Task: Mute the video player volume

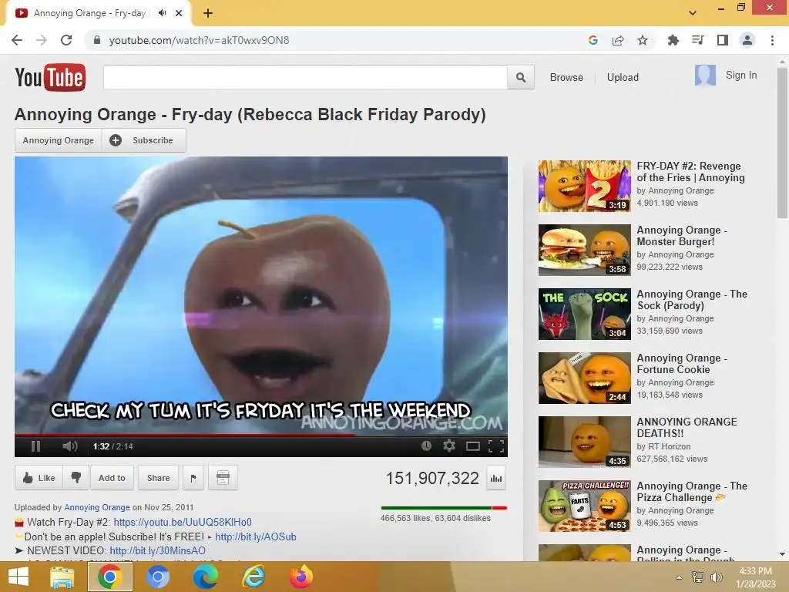Action: coord(70,446)
